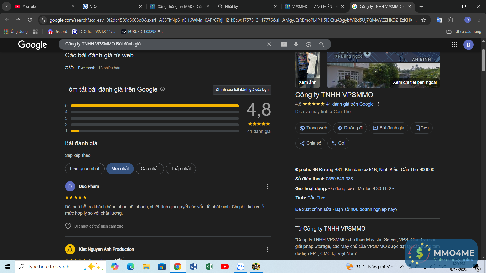Like Duc Pham's review with heart icon
Screen dimensions: 486x273
click(68, 226)
